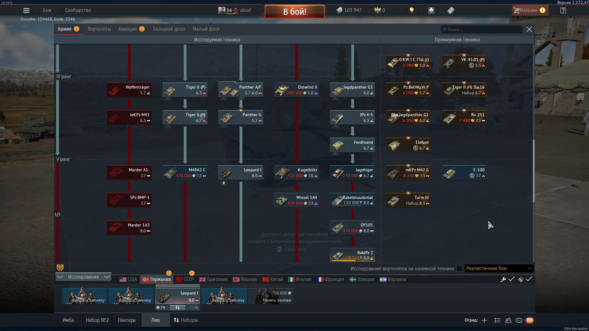Click the golden eagles currency icon
The width and height of the screenshot is (589, 331).
tap(377, 10)
